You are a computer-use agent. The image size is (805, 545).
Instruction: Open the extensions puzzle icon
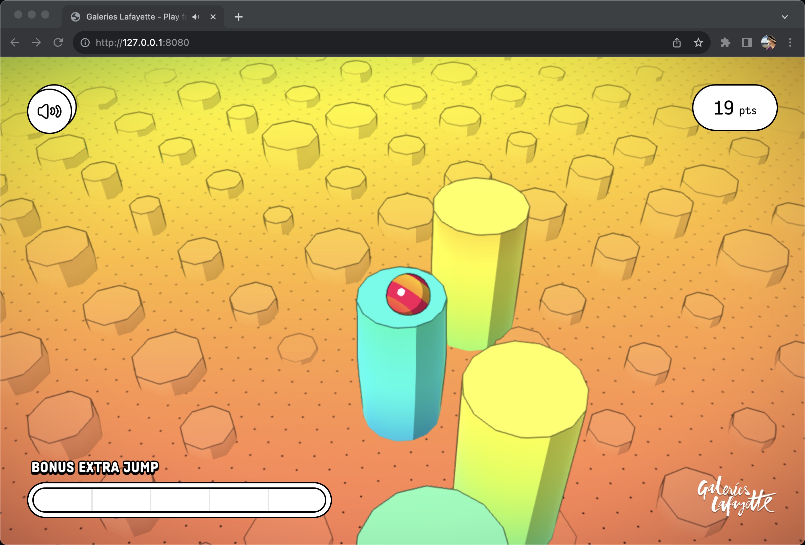click(x=725, y=42)
